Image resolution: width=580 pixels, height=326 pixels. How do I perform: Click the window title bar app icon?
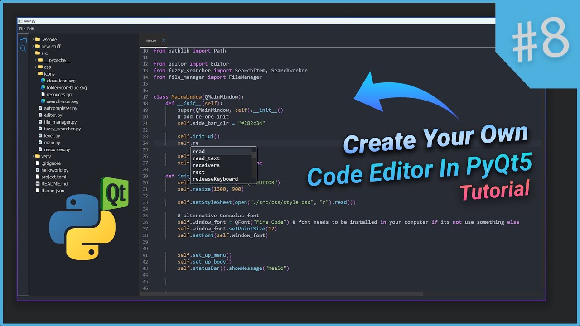(21, 21)
